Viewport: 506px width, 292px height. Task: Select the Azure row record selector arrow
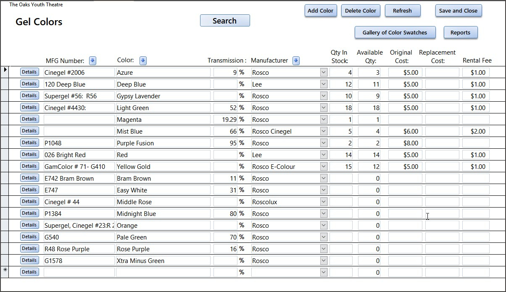pos(5,69)
